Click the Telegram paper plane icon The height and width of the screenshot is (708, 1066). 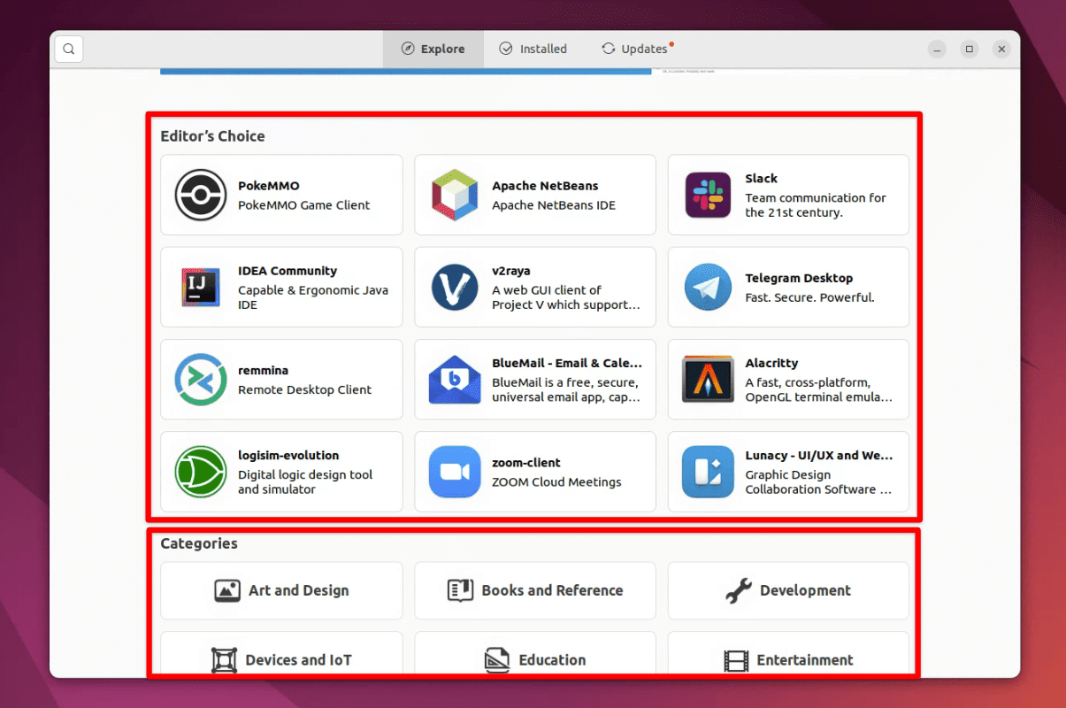coord(708,287)
